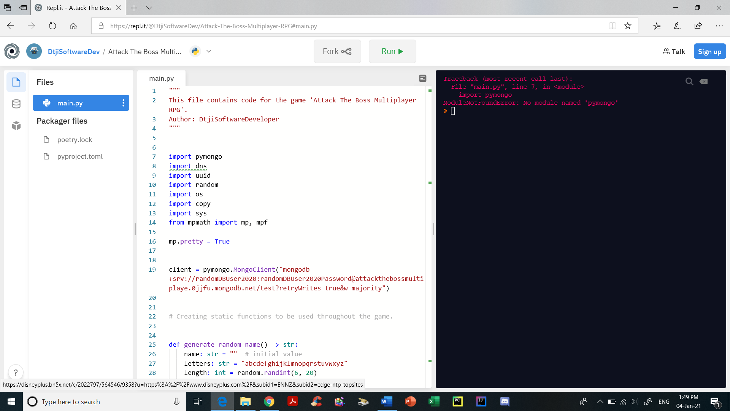This screenshot has height=411, width=730.
Task: Click the Packager files heading
Action: click(62, 121)
